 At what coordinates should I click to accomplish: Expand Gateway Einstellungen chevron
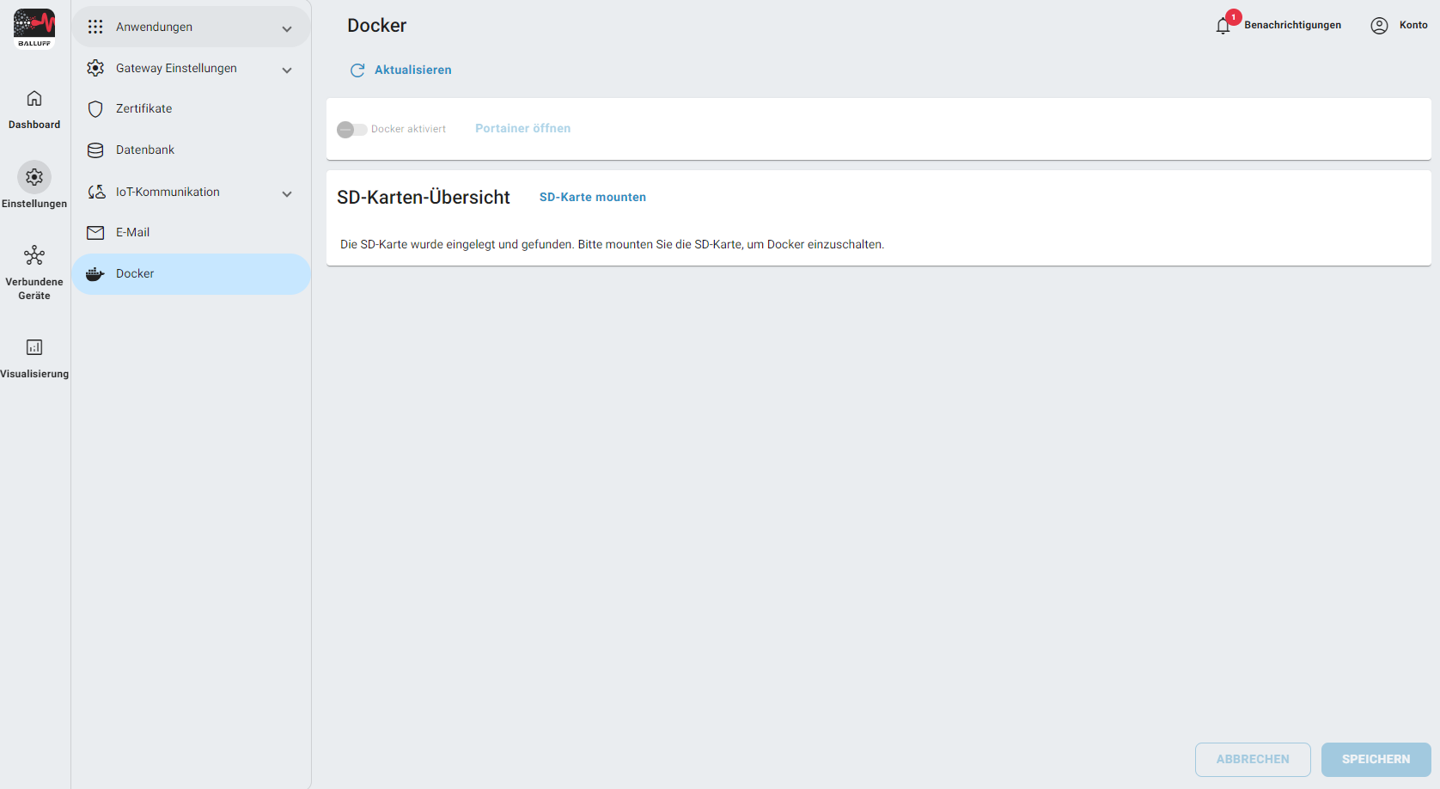[x=287, y=70]
